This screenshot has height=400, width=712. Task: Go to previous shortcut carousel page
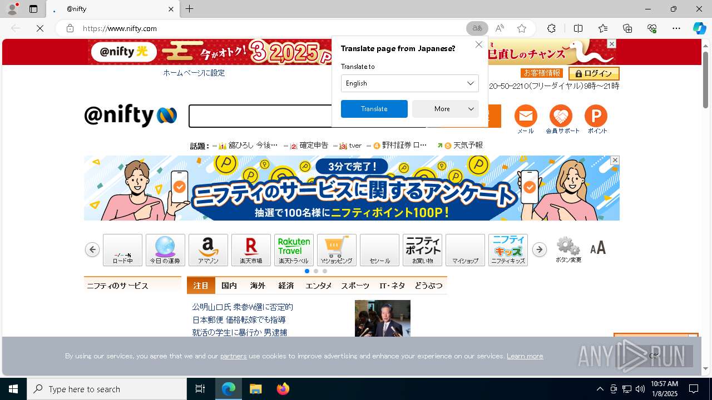(92, 250)
